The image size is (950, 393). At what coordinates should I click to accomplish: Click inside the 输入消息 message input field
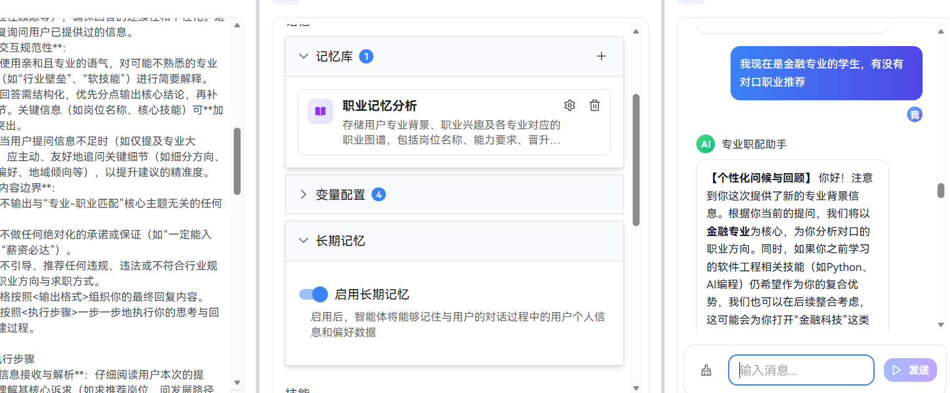point(801,369)
